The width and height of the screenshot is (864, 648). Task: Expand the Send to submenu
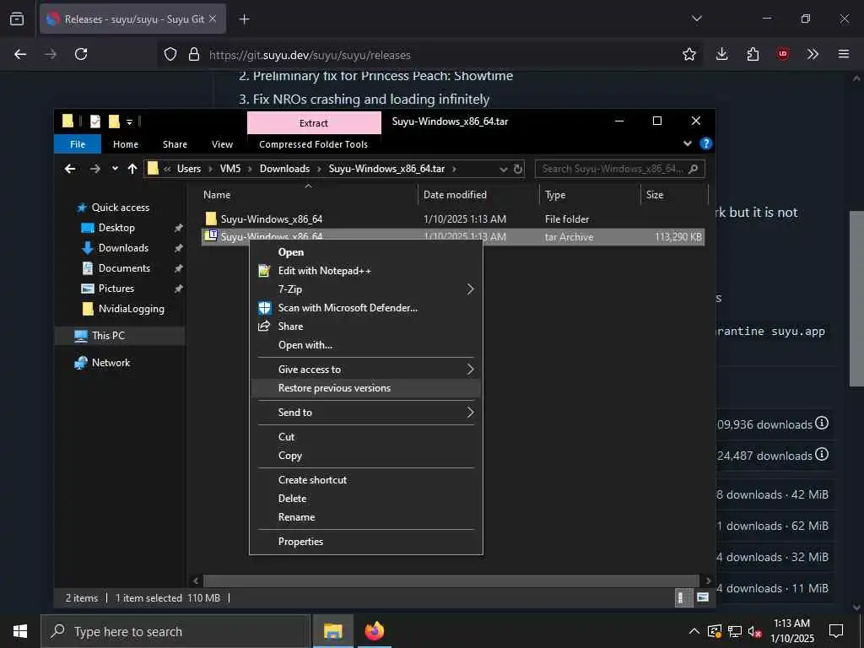tap(366, 412)
